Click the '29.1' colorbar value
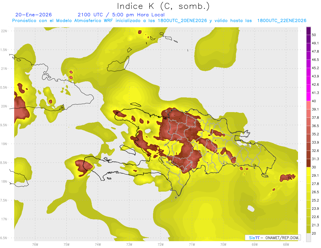Screen dimensions: 321x248 click(x=315, y=175)
